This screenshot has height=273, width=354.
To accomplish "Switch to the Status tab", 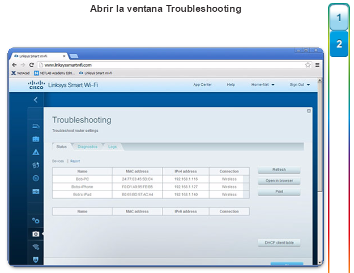I will (61, 146).
